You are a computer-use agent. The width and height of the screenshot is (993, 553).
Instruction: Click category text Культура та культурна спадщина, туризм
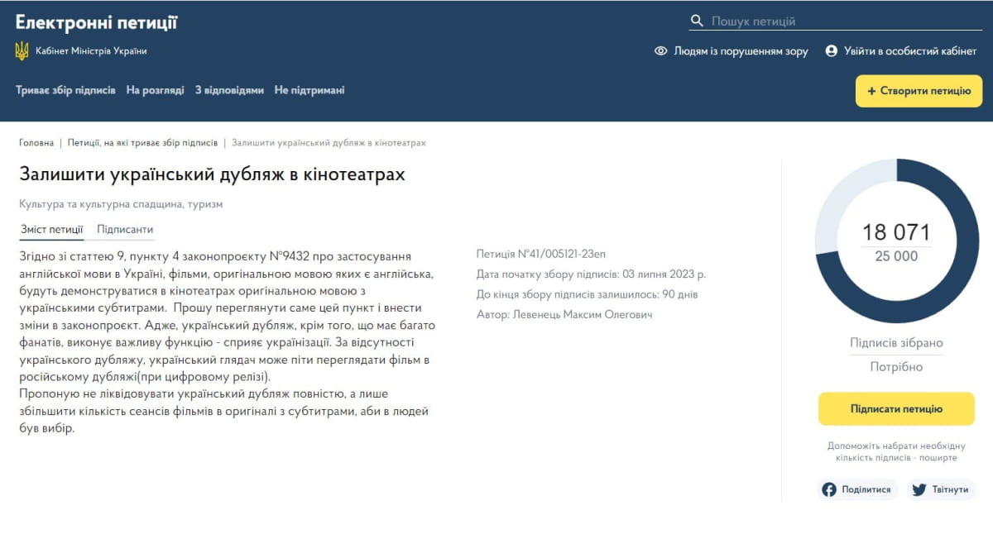coord(121,204)
